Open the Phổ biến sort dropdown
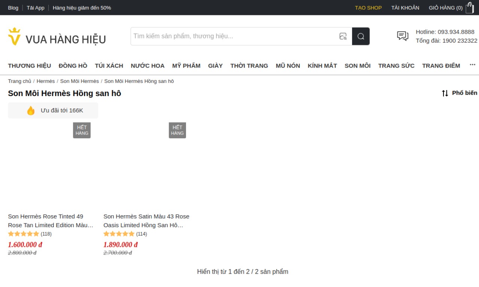Viewport: 479px width, 287px height. 460,93
